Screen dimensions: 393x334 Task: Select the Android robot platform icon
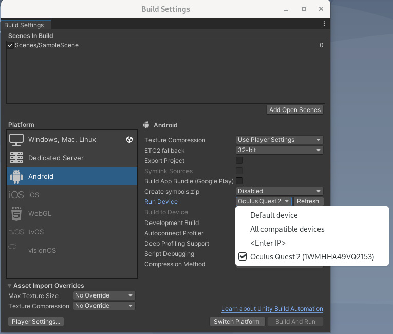point(16,177)
